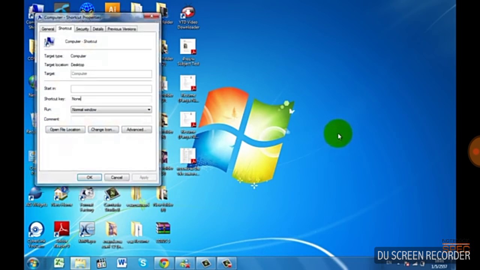The height and width of the screenshot is (270, 480).
Task: Launch Excel from the taskbar
Action: (x=59, y=263)
